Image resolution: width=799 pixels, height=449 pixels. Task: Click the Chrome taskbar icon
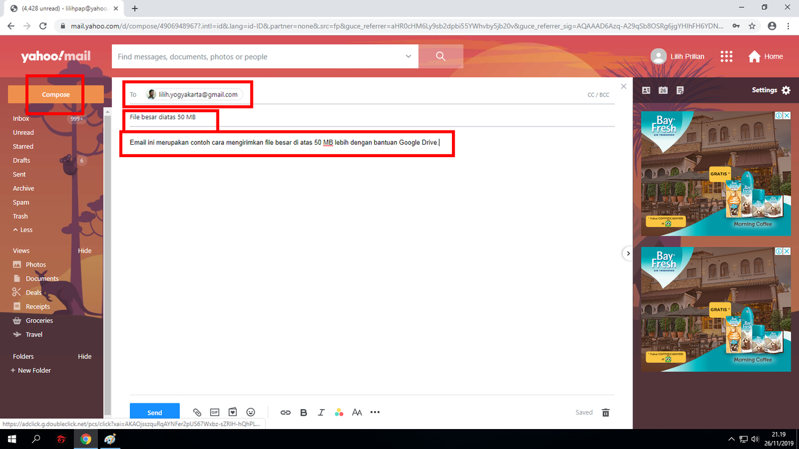pyautogui.click(x=86, y=439)
